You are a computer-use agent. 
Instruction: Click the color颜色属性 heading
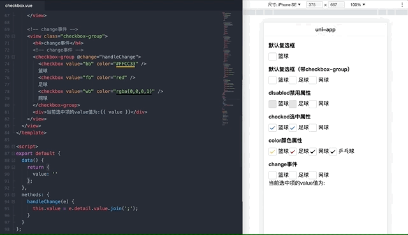286,141
